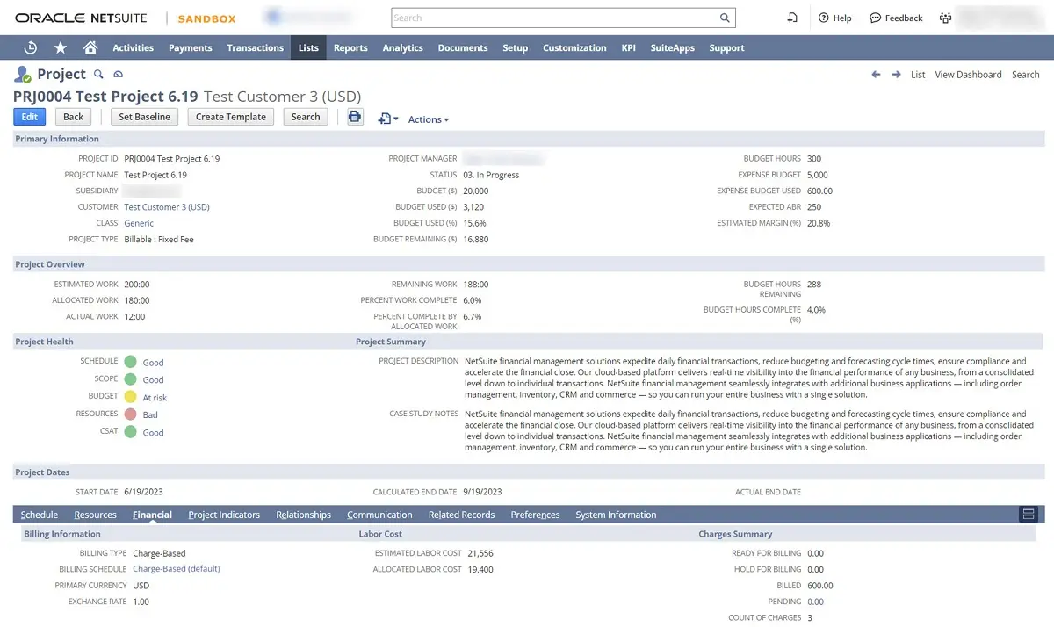Image resolution: width=1054 pixels, height=627 pixels.
Task: Click the Budget ($) value 20,000
Action: coord(476,191)
